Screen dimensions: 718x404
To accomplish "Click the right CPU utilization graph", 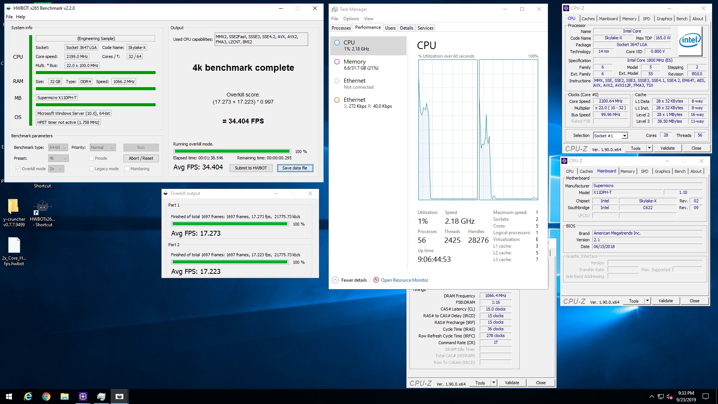I will [x=509, y=129].
